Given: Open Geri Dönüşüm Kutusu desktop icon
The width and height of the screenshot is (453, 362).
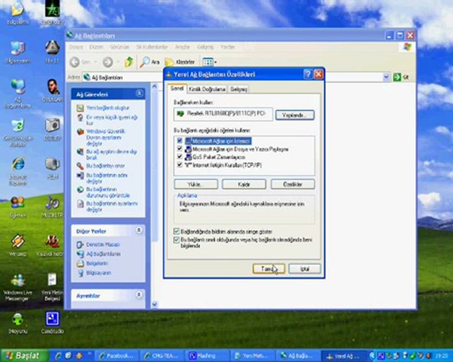Looking at the screenshot, I should [18, 132].
